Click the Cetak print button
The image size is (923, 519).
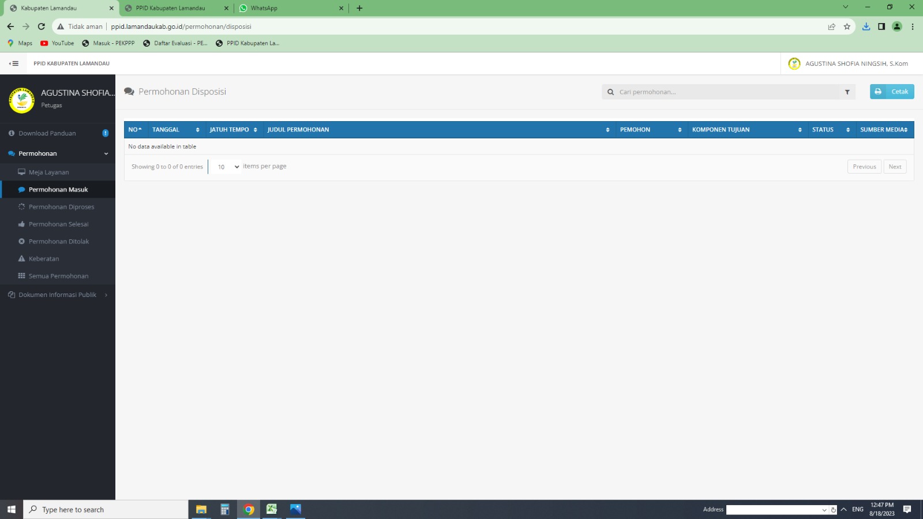(x=892, y=92)
